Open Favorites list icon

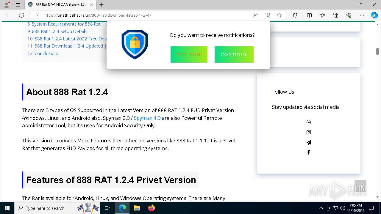pyautogui.click(x=323, y=15)
